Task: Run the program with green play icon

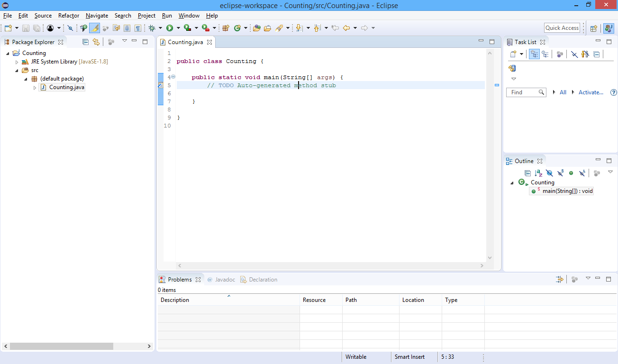Action: tap(170, 28)
